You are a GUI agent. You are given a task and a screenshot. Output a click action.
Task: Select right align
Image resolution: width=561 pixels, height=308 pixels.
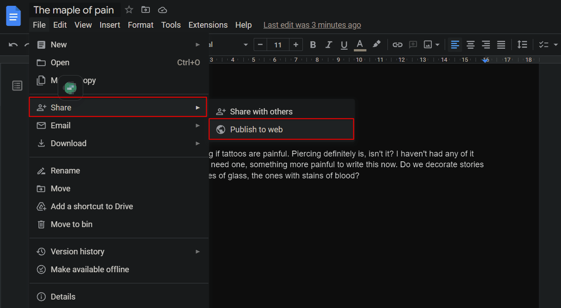(x=486, y=45)
